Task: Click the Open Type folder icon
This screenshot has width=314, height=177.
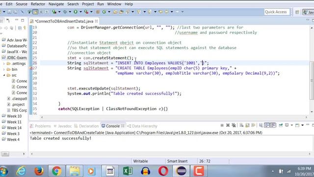Action: (115, 12)
